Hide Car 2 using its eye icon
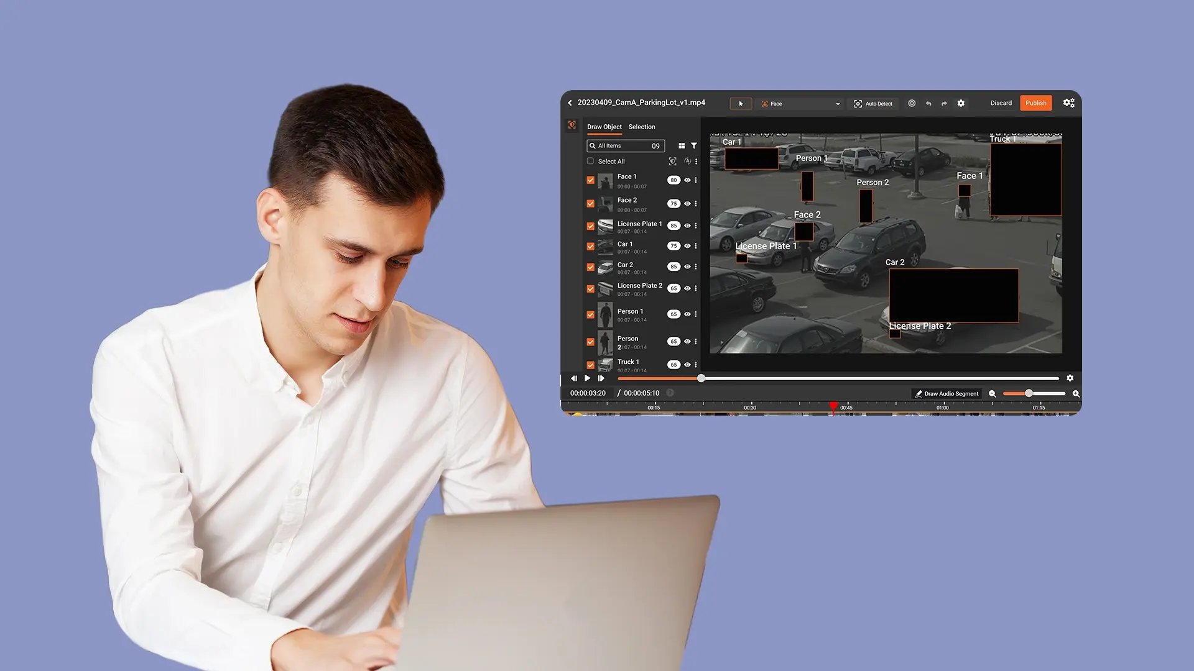 click(687, 267)
